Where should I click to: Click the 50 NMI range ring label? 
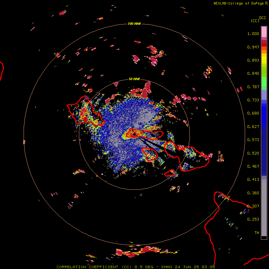(134, 79)
